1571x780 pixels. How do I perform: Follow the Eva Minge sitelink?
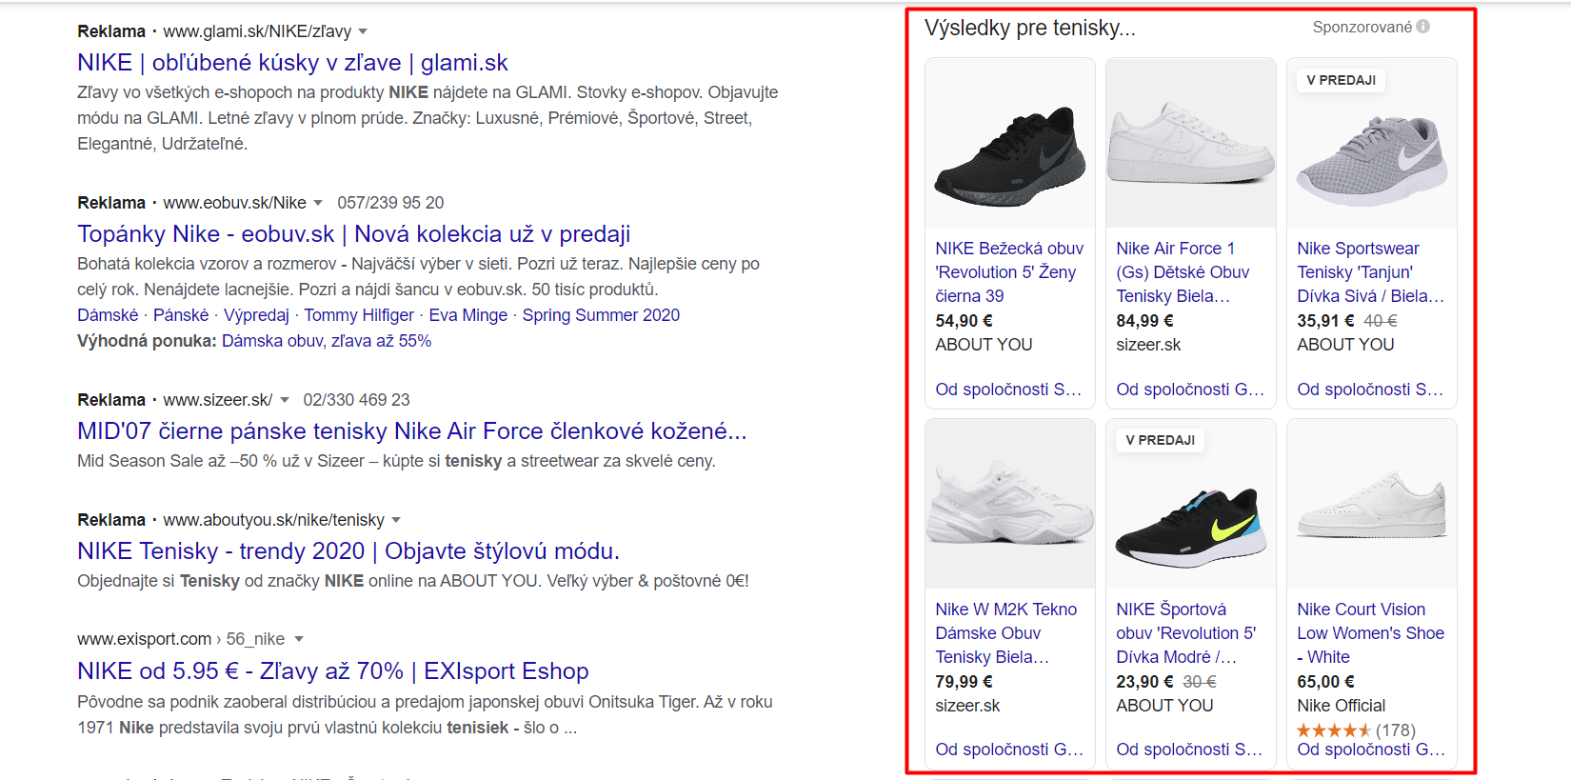point(468,315)
